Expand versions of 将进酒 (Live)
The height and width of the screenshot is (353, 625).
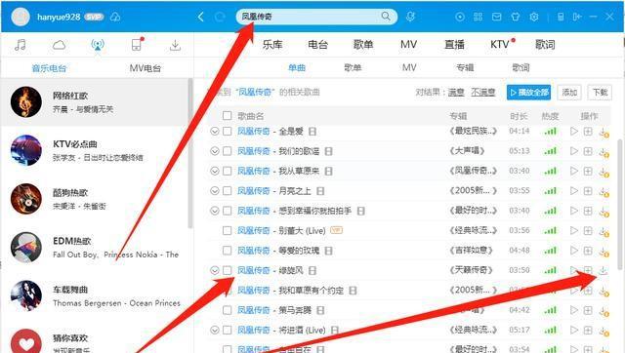215,330
